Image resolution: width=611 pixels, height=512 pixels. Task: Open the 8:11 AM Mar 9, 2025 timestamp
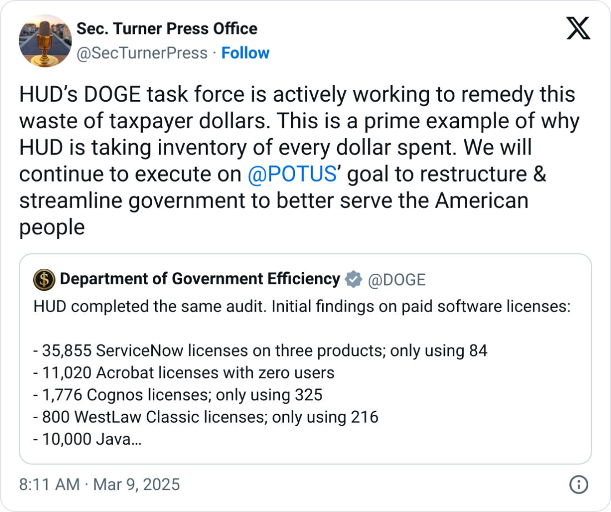coord(99,484)
